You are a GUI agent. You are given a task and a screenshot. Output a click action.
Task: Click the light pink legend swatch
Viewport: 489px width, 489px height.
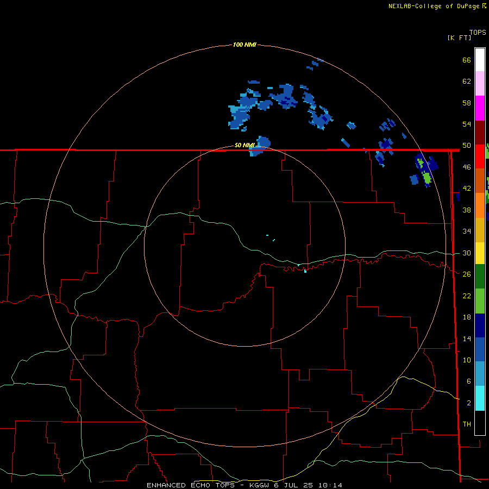click(x=480, y=84)
